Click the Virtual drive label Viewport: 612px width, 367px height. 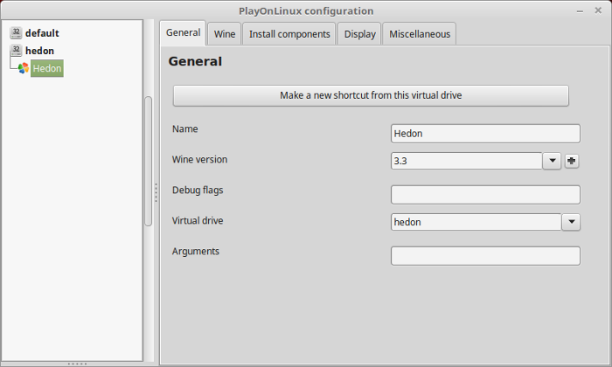click(198, 221)
